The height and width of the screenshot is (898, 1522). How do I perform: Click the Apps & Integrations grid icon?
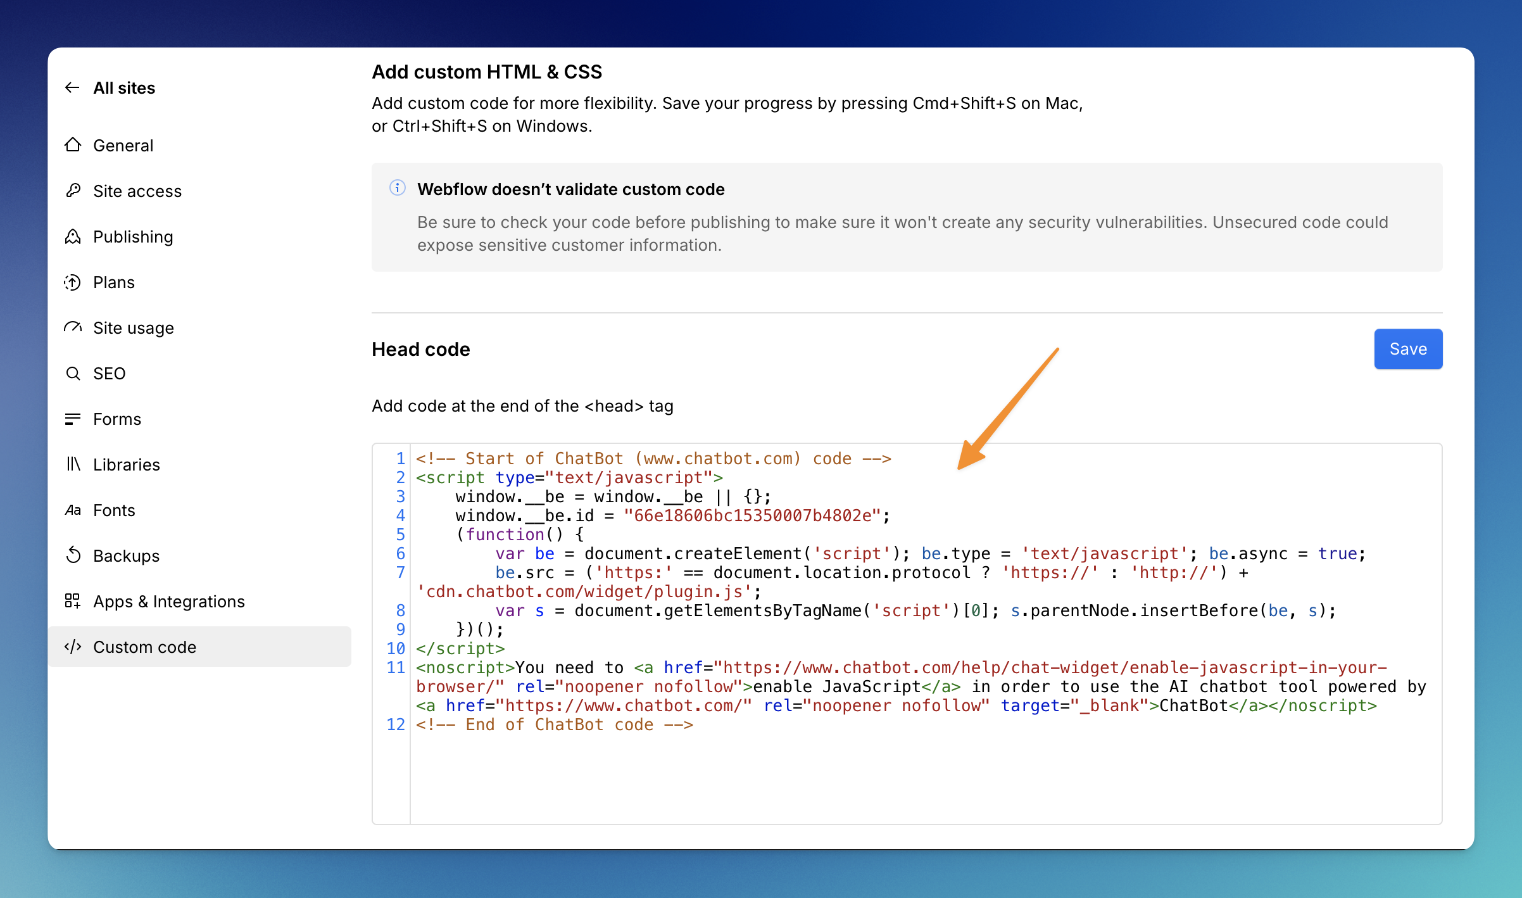pyautogui.click(x=73, y=601)
